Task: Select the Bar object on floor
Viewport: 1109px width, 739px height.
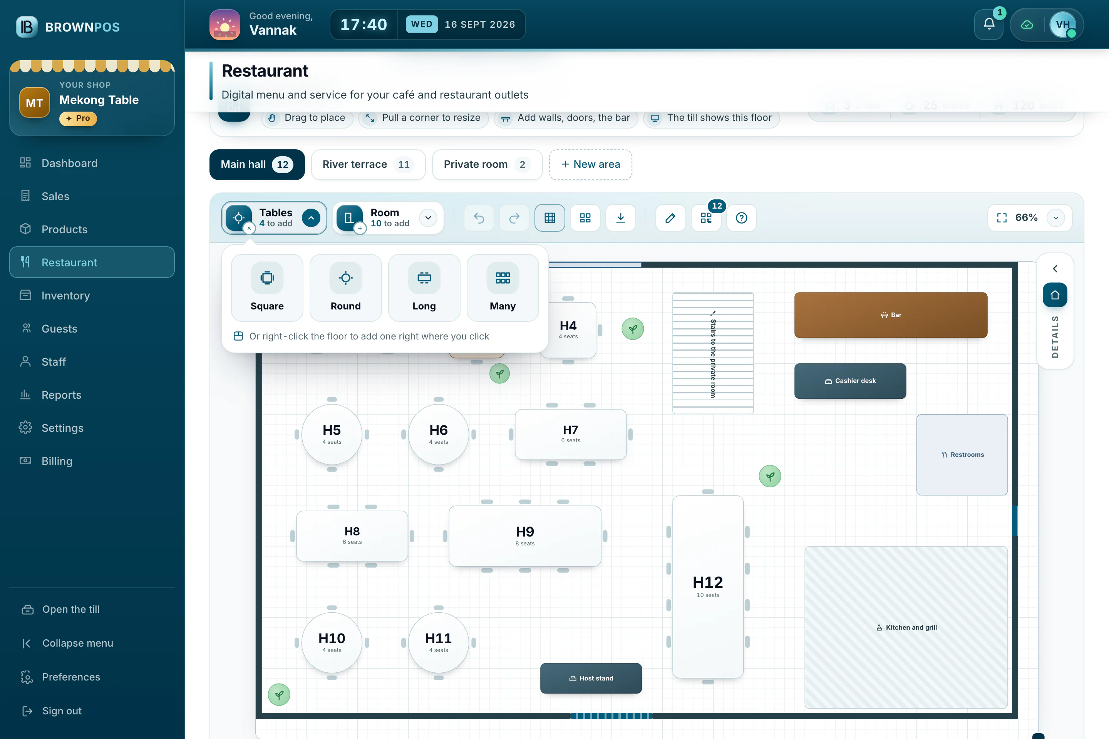Action: (x=891, y=315)
